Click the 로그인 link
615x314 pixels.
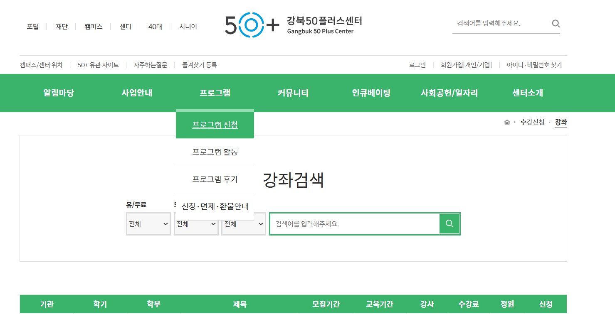pos(417,65)
